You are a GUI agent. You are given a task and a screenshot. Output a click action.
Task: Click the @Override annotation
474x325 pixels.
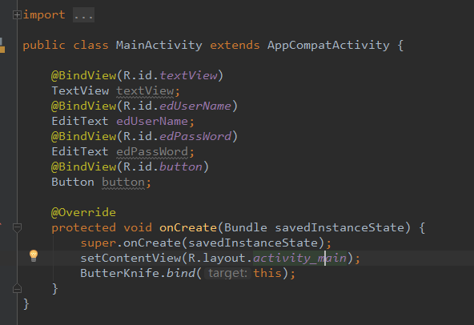point(83,213)
